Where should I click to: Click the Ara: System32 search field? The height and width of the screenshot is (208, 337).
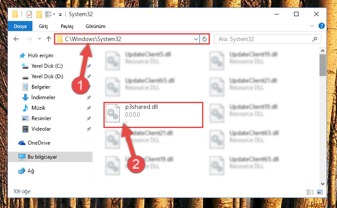click(x=264, y=39)
